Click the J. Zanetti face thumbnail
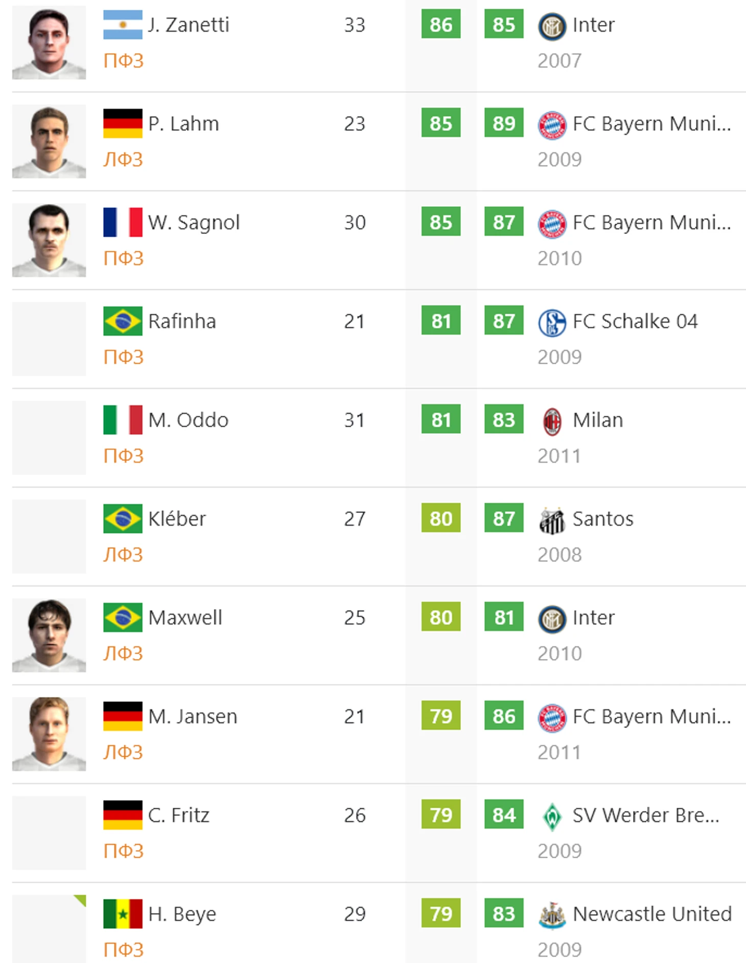The width and height of the screenshot is (746, 963). [x=49, y=43]
